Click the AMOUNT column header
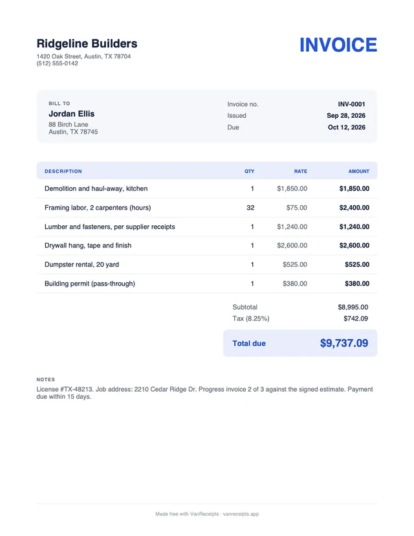414x536 pixels. [358, 172]
